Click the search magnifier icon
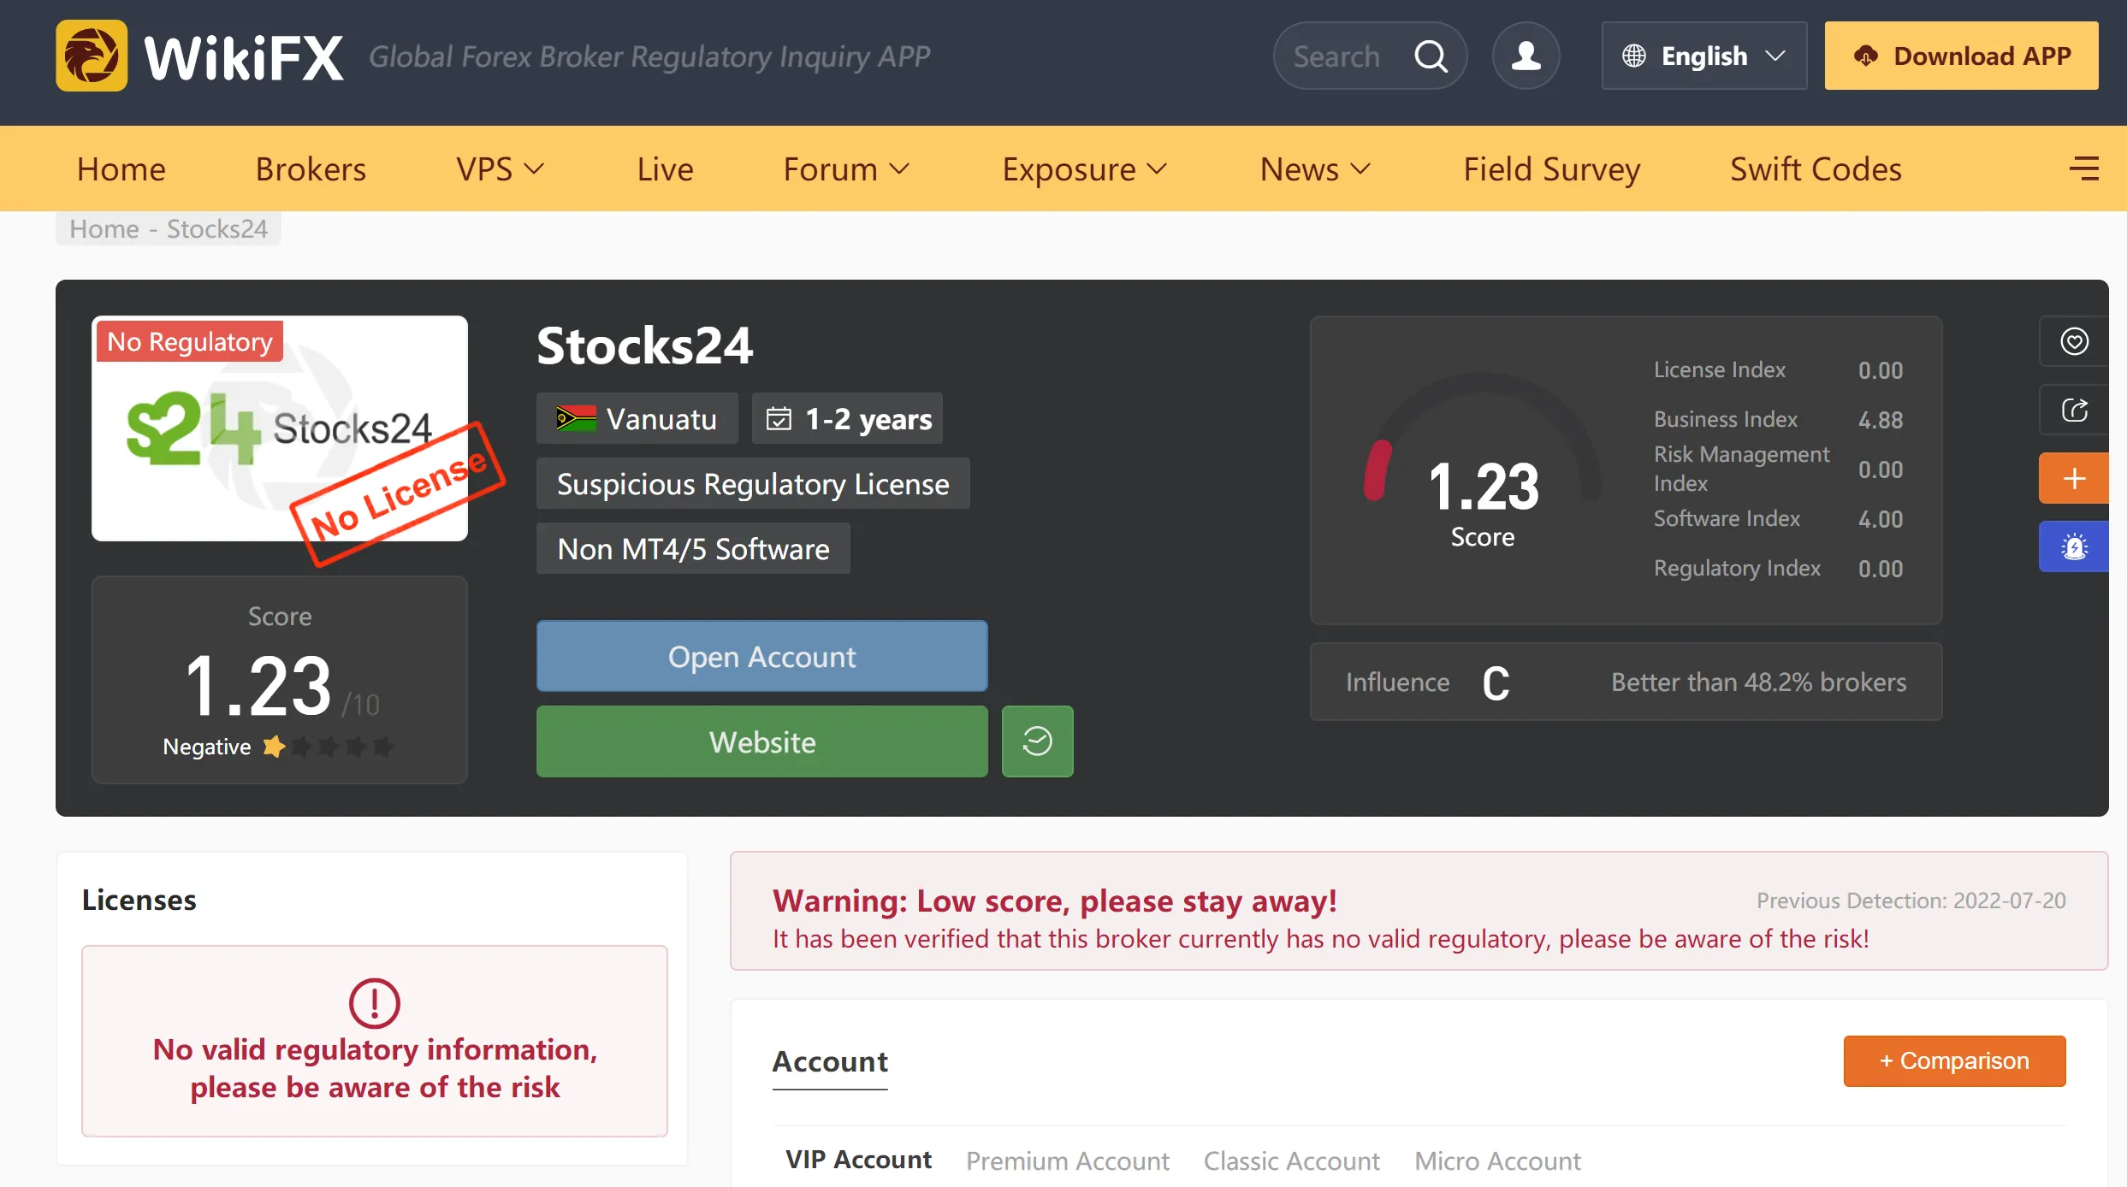Viewport: 2127px width, 1187px height. click(1431, 56)
